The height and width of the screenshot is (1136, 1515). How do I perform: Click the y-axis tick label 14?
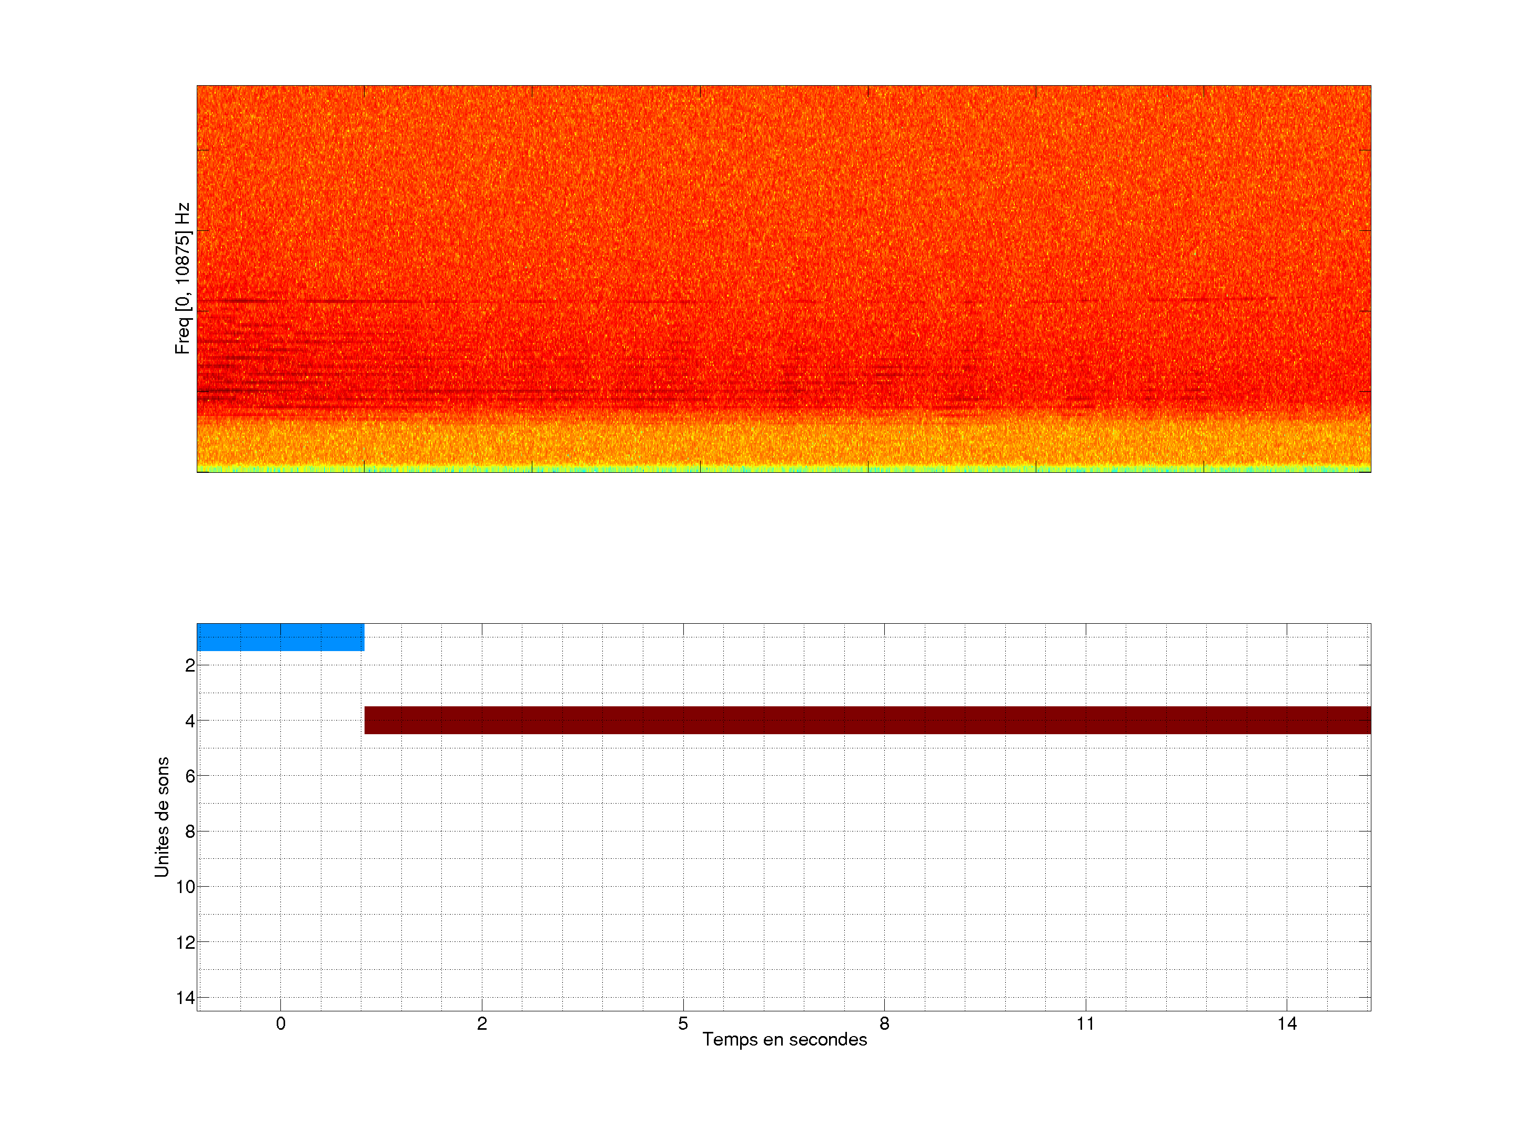[186, 998]
